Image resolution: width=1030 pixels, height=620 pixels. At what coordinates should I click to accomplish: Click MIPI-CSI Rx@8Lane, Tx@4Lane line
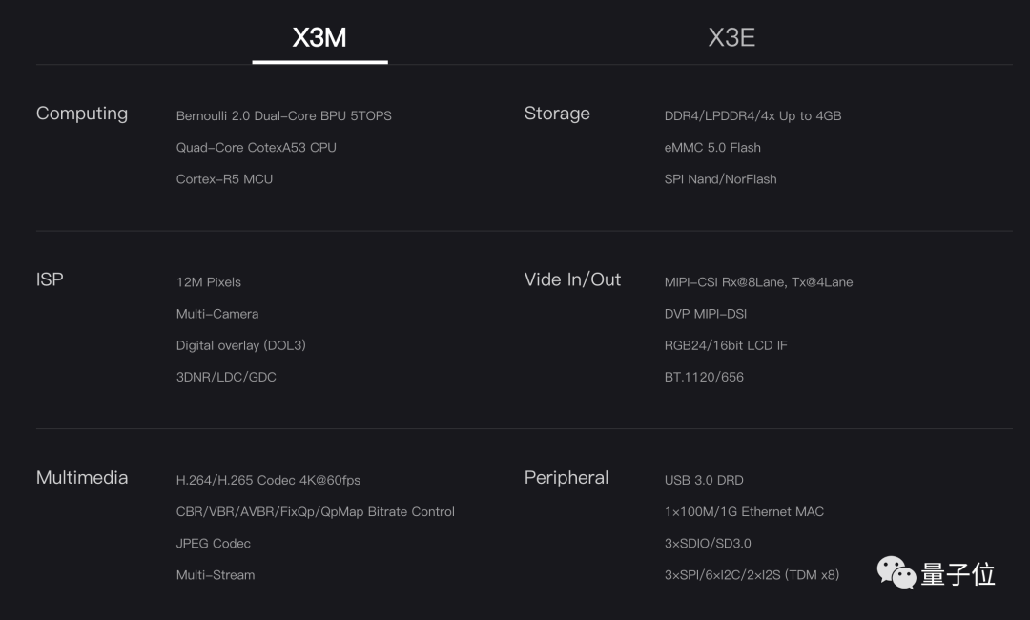[758, 281]
